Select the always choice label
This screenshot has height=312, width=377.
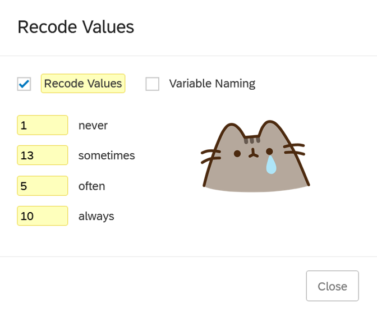(96, 216)
